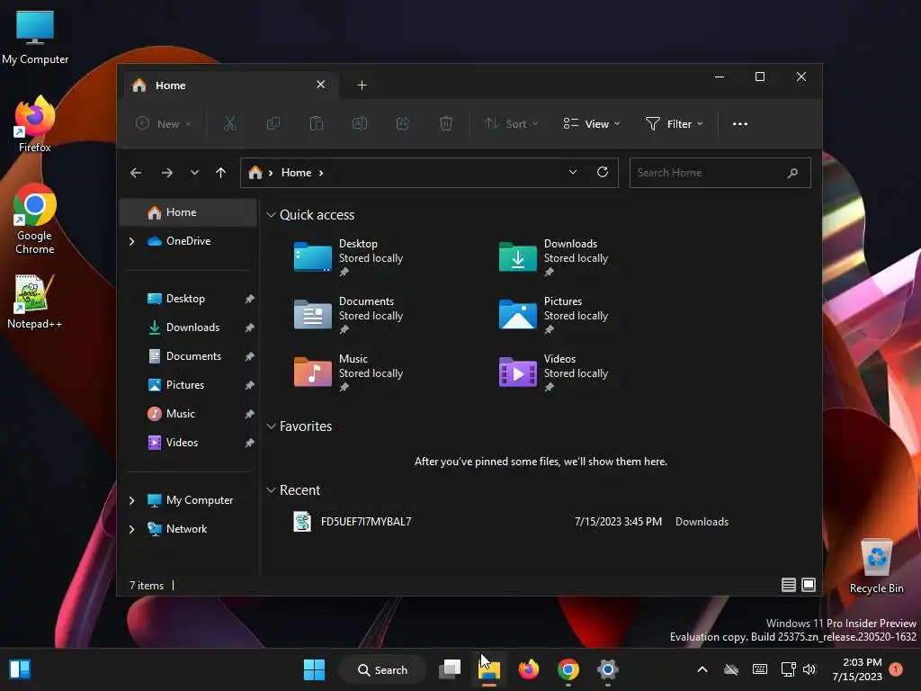This screenshot has height=691, width=921.
Task: Refresh the Home view
Action: click(603, 172)
